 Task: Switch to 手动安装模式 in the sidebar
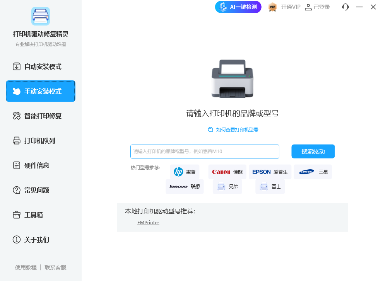click(x=40, y=91)
